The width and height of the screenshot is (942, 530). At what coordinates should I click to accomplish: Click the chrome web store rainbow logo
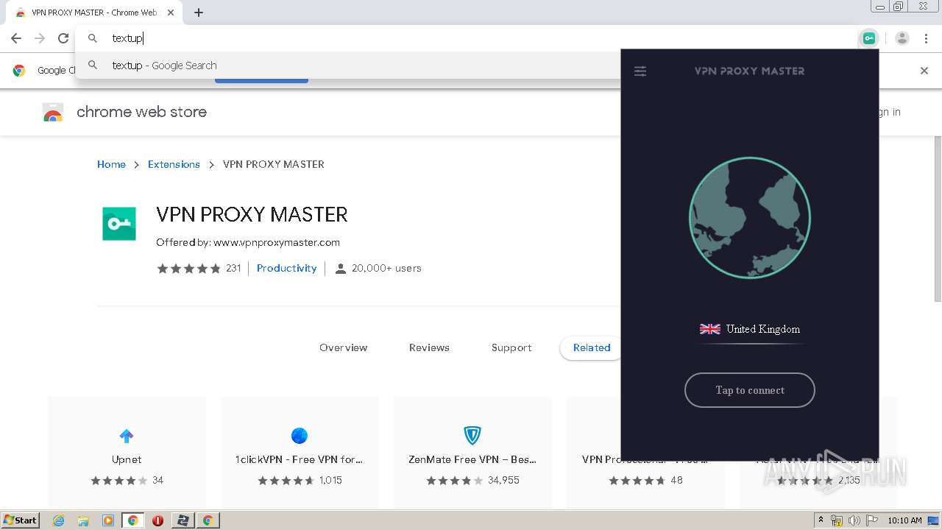53,112
